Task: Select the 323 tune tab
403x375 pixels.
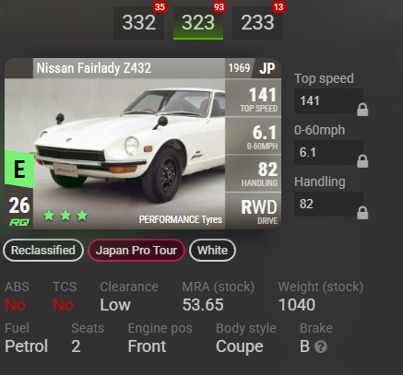Action: click(198, 23)
